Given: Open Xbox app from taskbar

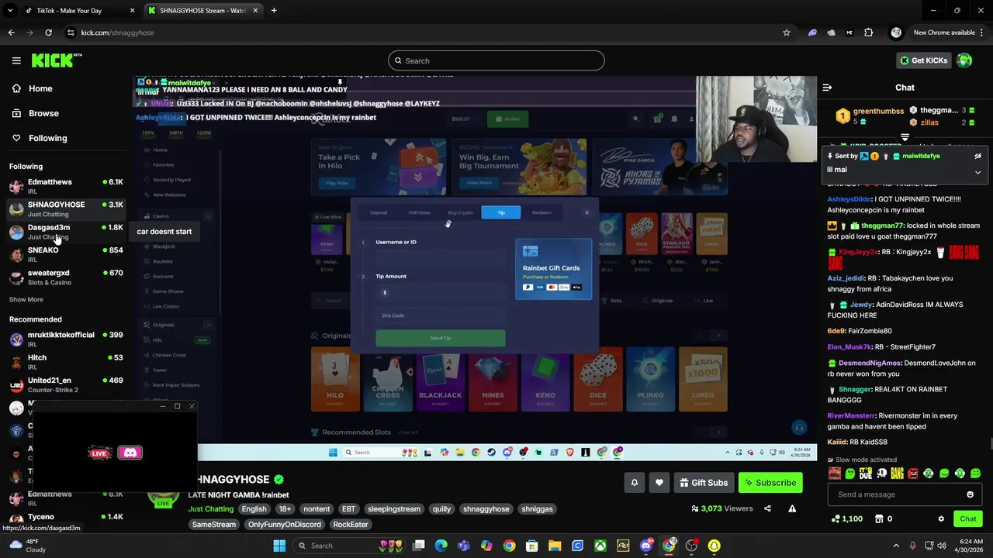Looking at the screenshot, I should pos(600,546).
